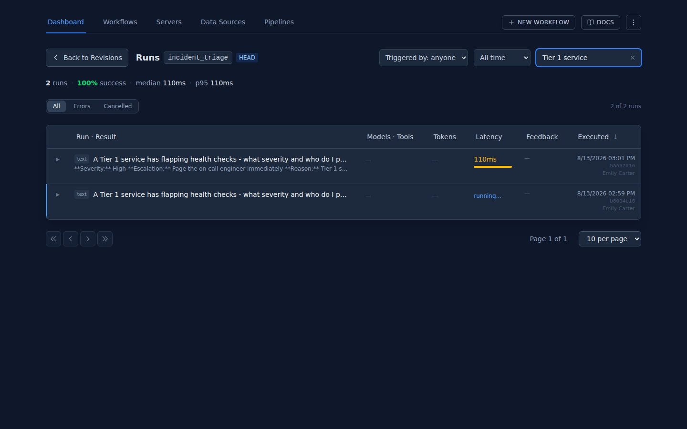Jump to the last page of runs
Viewport: 687px width, 429px height.
[105, 239]
